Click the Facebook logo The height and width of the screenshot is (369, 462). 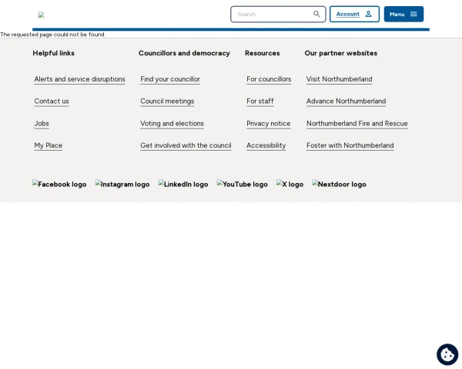[x=59, y=184]
